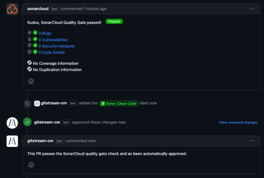
Task: Add emoji reaction to sonarcloud comment
Action: coord(31,81)
